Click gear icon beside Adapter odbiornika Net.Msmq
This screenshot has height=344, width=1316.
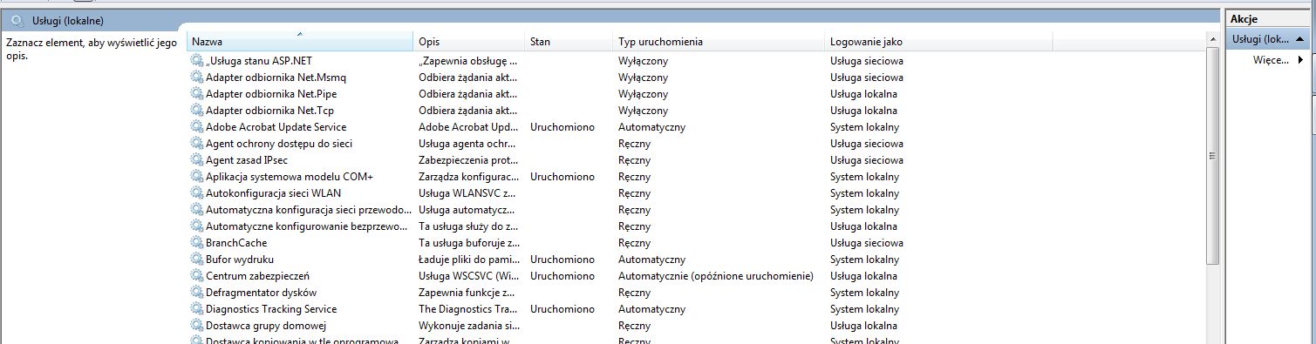(196, 78)
